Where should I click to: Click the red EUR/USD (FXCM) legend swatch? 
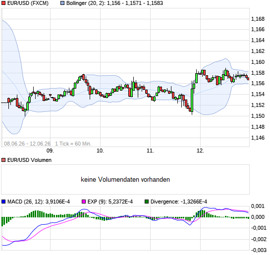pyautogui.click(x=3, y=3)
